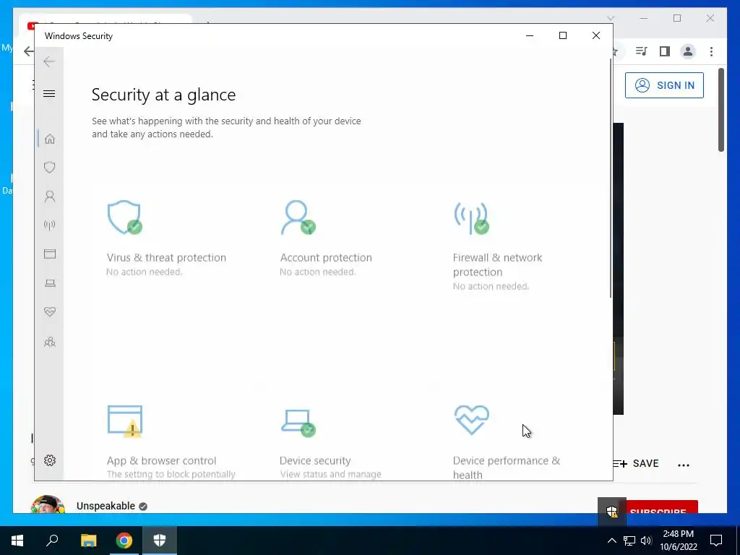Click Chrome profile avatar icon
The height and width of the screenshot is (555, 740).
pos(688,51)
